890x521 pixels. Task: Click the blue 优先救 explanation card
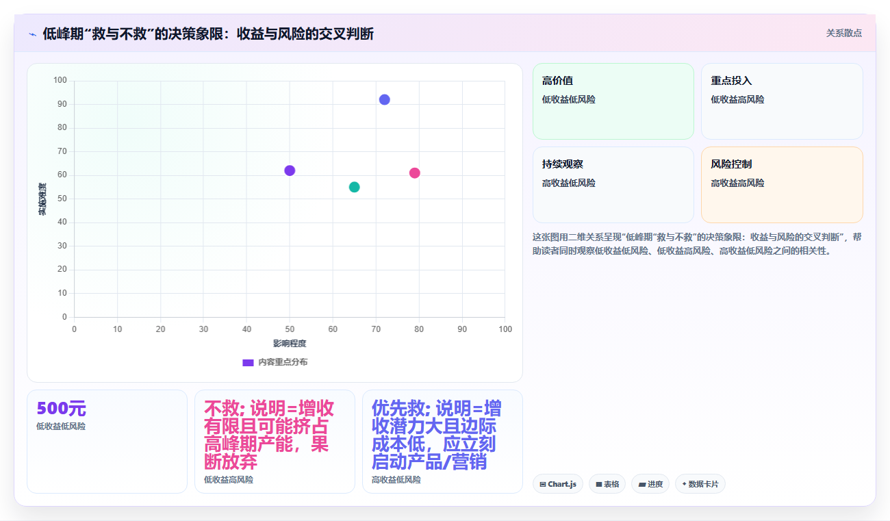point(442,442)
